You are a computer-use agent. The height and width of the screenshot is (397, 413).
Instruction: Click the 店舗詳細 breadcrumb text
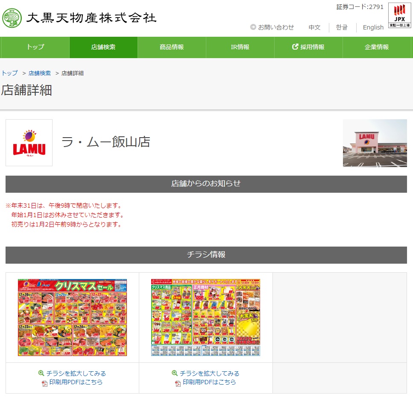73,73
